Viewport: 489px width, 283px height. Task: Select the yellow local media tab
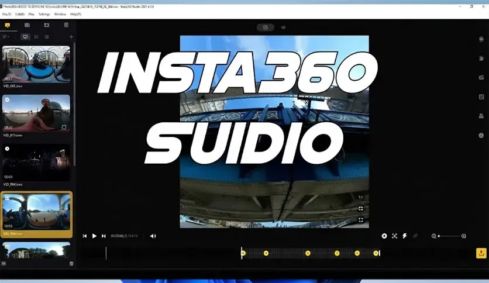[x=8, y=25]
